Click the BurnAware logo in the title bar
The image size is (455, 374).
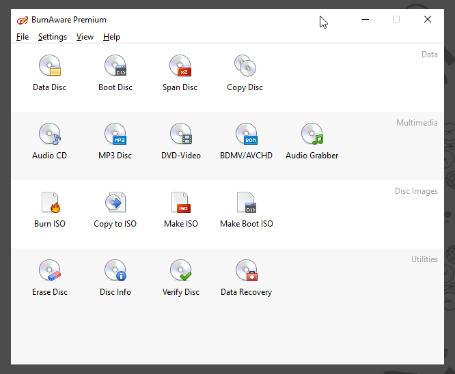click(23, 20)
